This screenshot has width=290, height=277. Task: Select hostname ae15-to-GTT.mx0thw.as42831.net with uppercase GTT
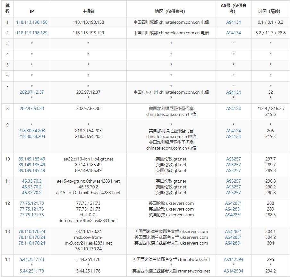click(88, 193)
